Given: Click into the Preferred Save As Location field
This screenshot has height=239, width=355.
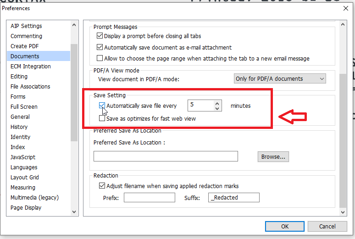Looking at the screenshot, I should (166, 156).
